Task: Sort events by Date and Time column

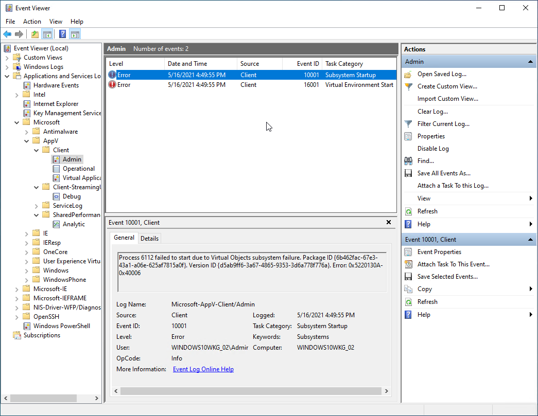Action: (187, 64)
